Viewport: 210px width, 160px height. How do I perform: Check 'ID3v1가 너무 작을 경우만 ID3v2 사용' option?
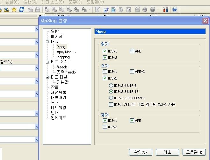111,104
